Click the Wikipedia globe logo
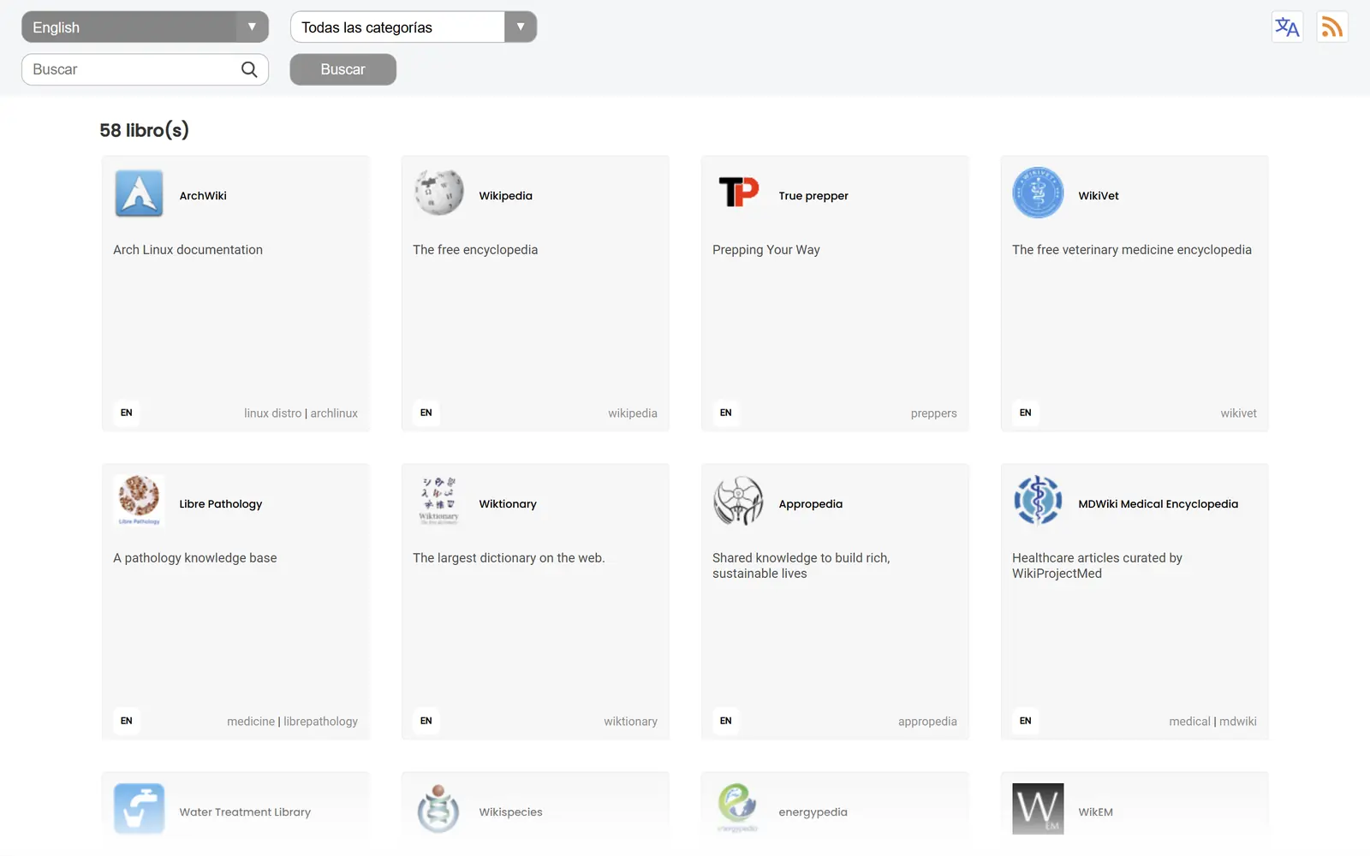This screenshot has width=1370, height=856. 438,193
